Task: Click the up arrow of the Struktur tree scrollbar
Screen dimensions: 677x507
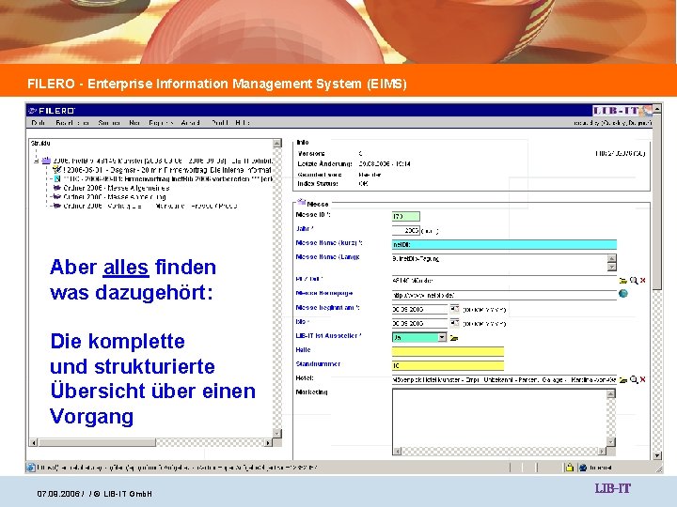Action: pyautogui.click(x=277, y=143)
